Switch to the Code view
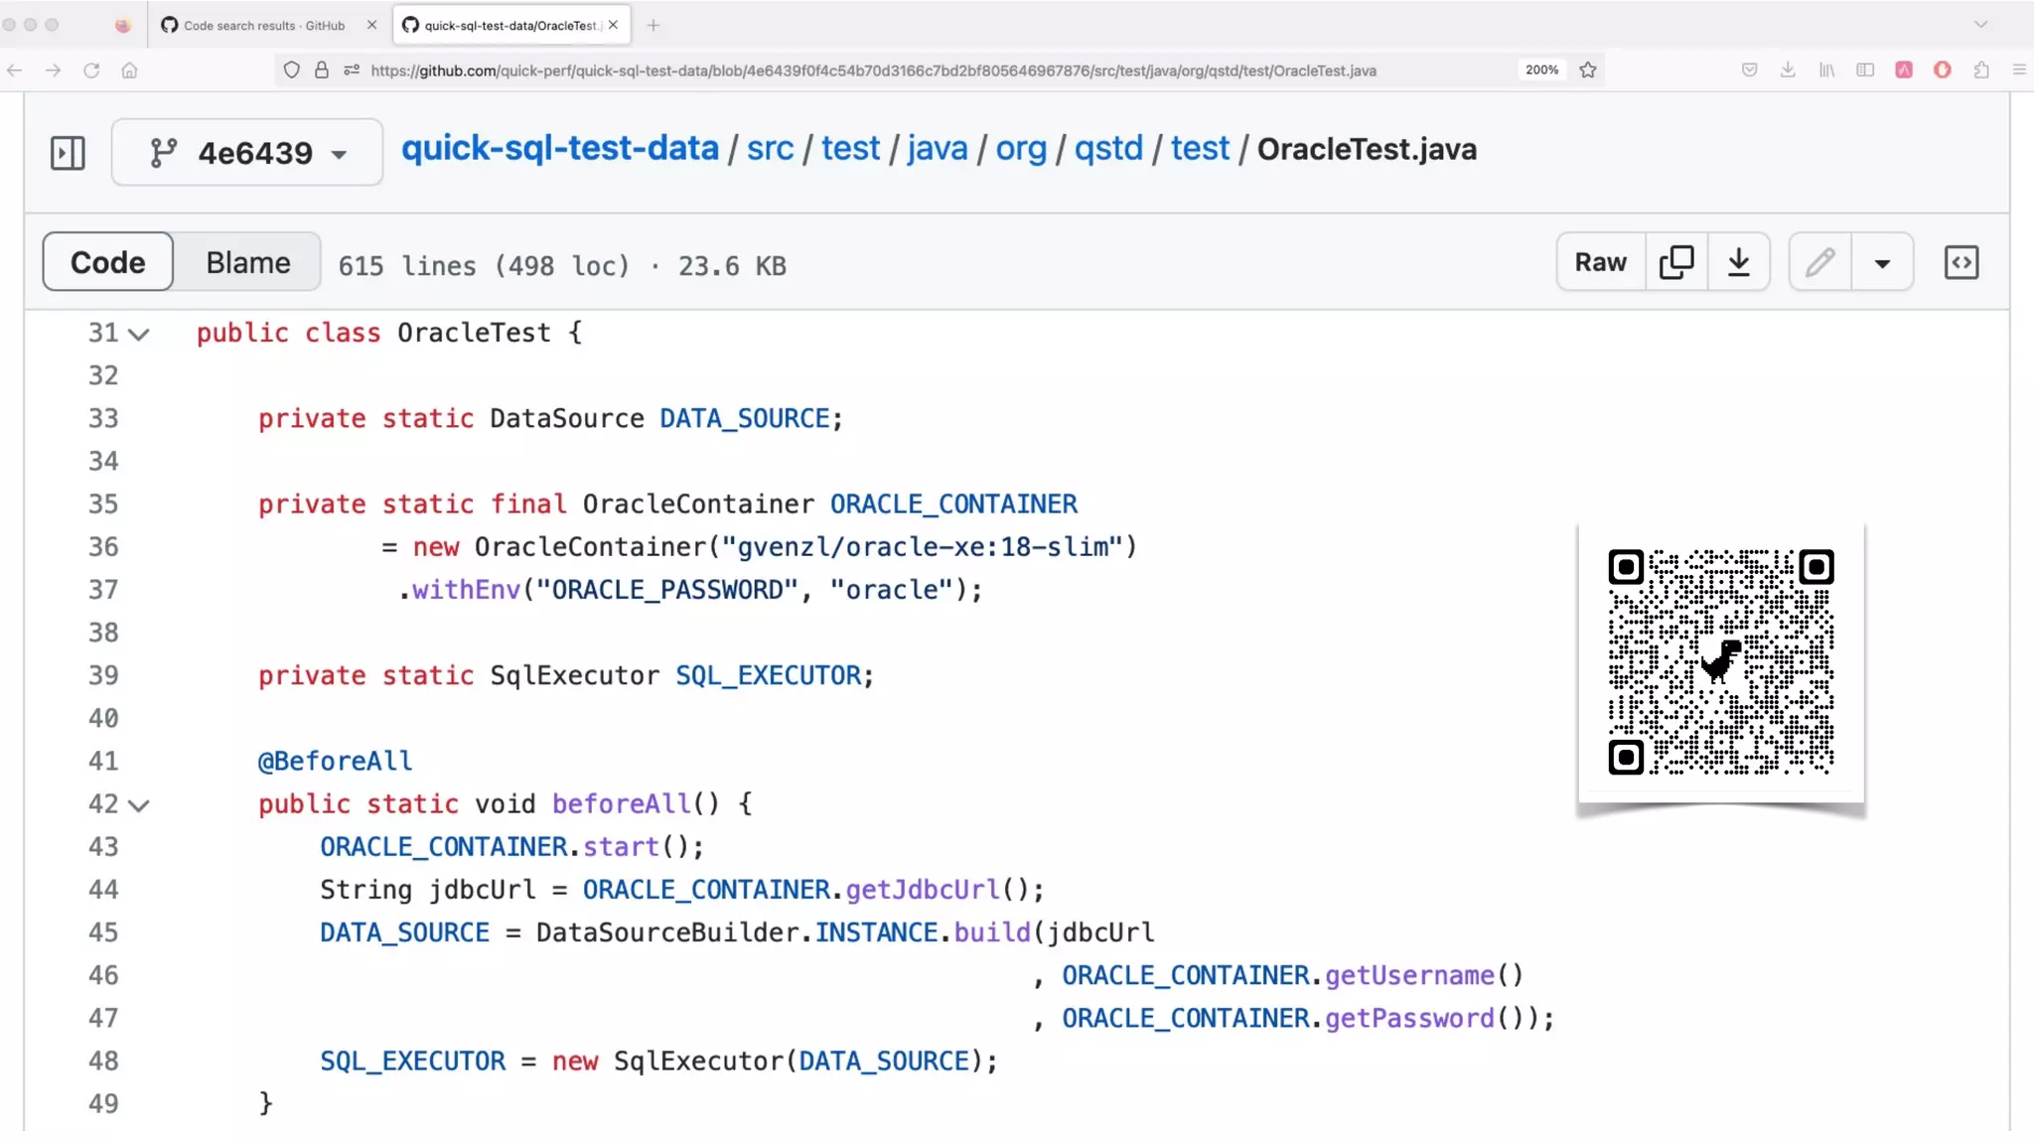The width and height of the screenshot is (2034, 1144). [108, 262]
